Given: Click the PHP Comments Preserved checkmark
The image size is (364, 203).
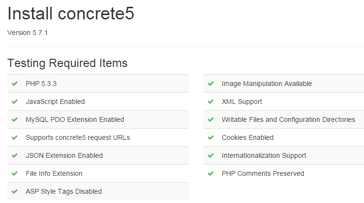Looking at the screenshot, I should point(211,173).
